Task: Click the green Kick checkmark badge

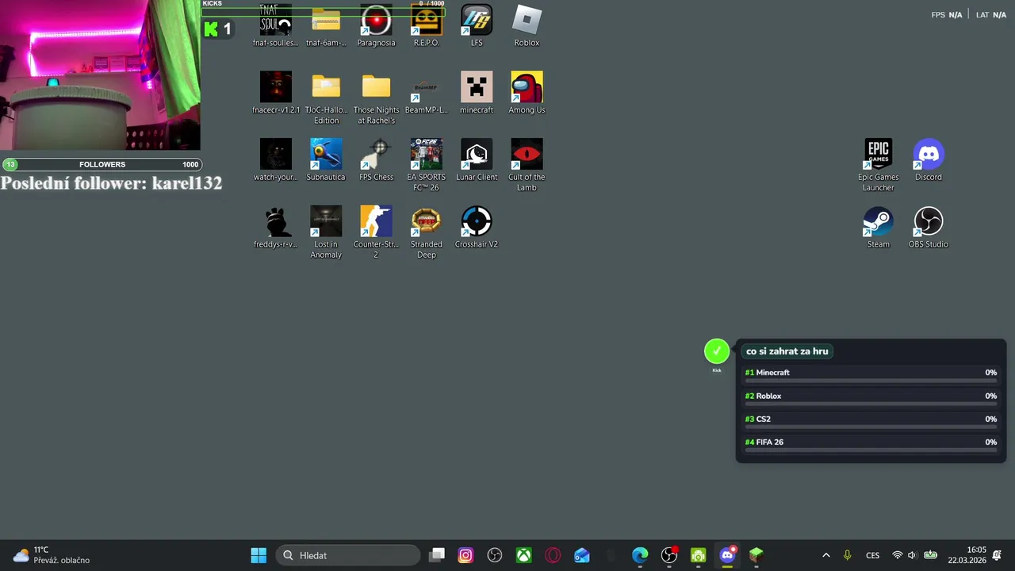Action: pos(717,351)
